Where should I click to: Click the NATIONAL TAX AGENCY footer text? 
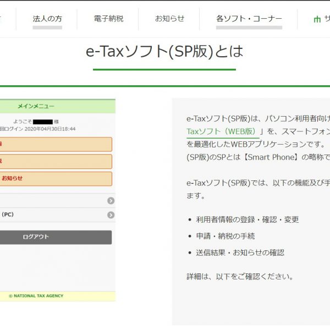coord(36,296)
